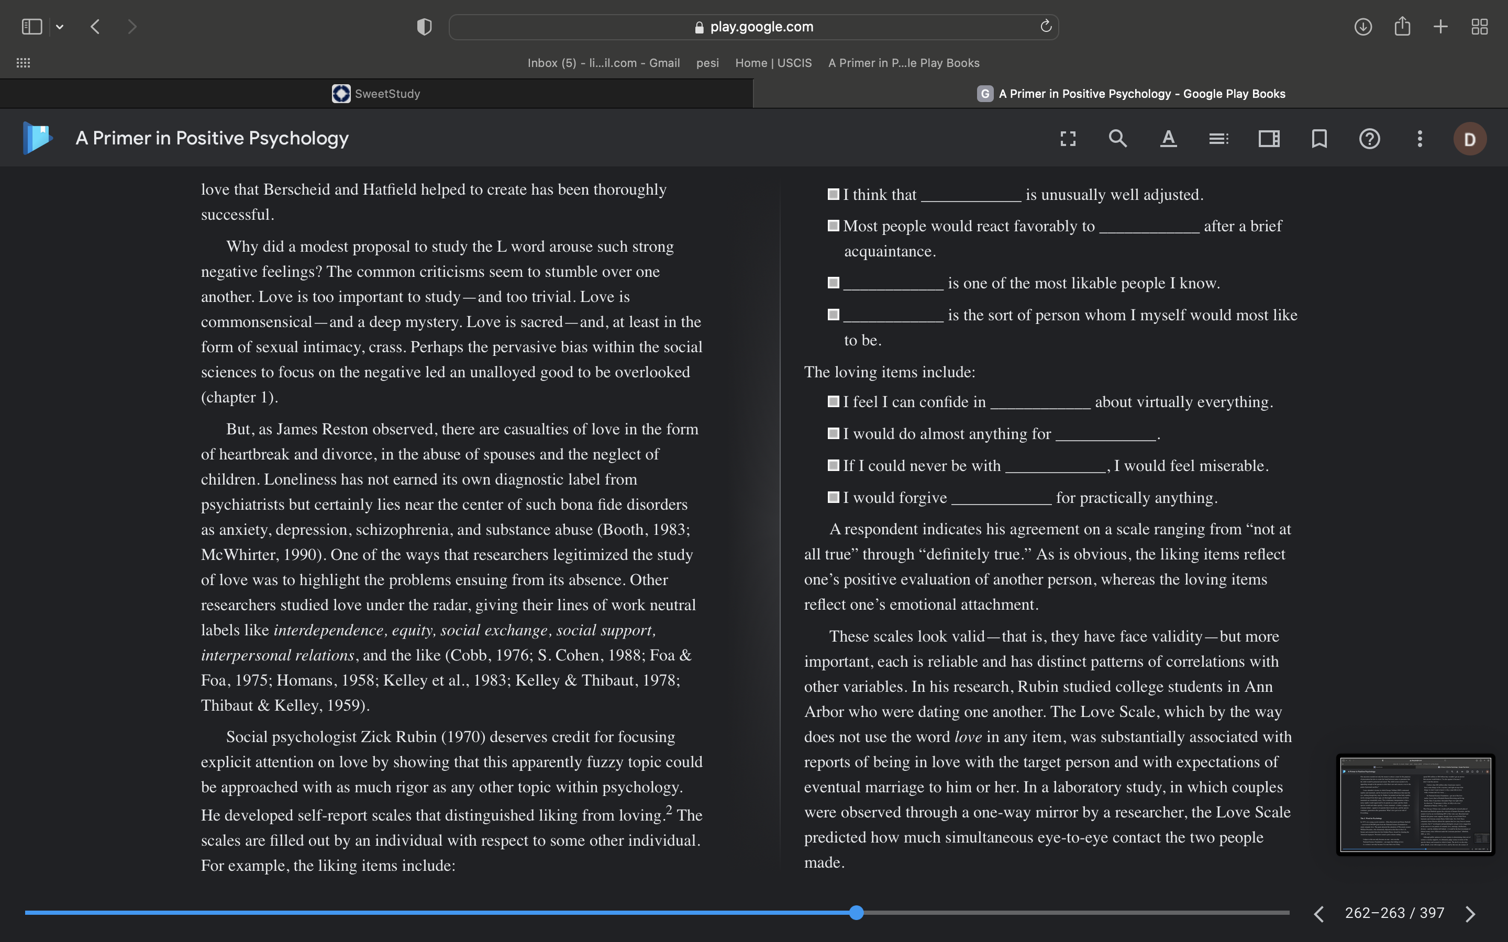Click the play.google.com address bar
This screenshot has width=1508, height=942.
click(x=753, y=27)
